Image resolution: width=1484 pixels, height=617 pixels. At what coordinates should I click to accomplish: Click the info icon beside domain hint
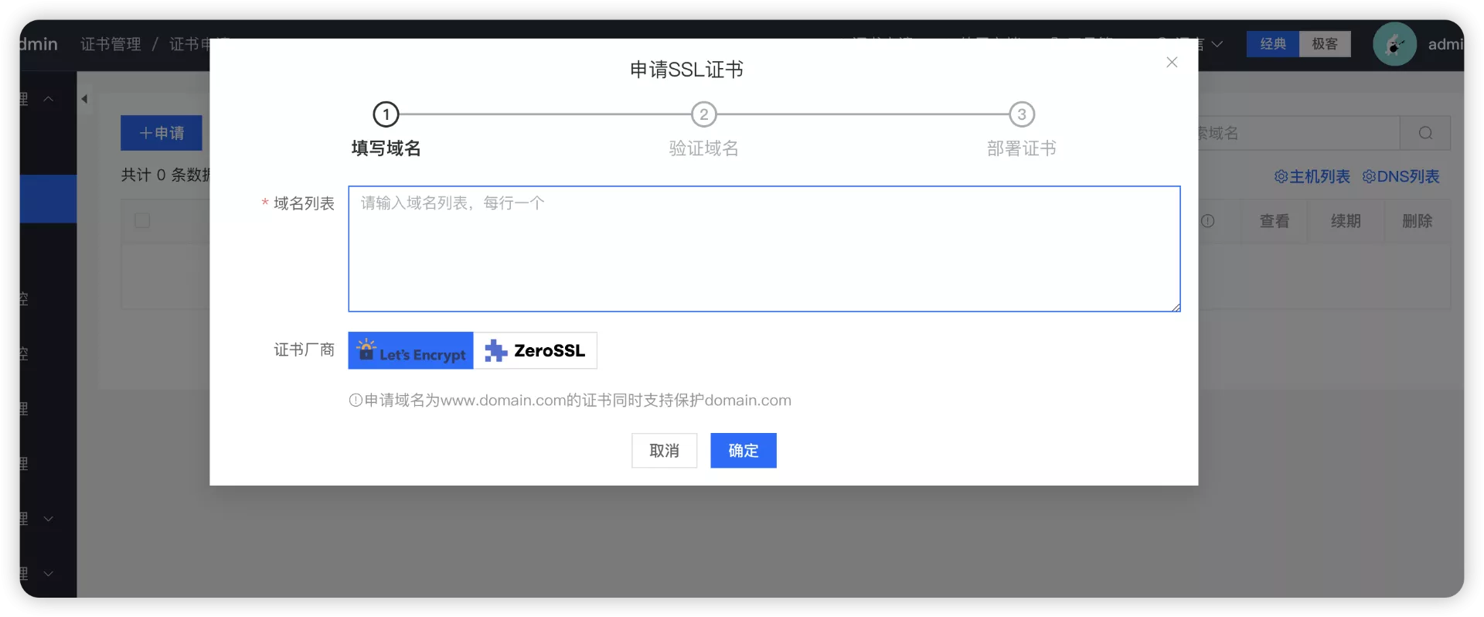click(x=356, y=400)
